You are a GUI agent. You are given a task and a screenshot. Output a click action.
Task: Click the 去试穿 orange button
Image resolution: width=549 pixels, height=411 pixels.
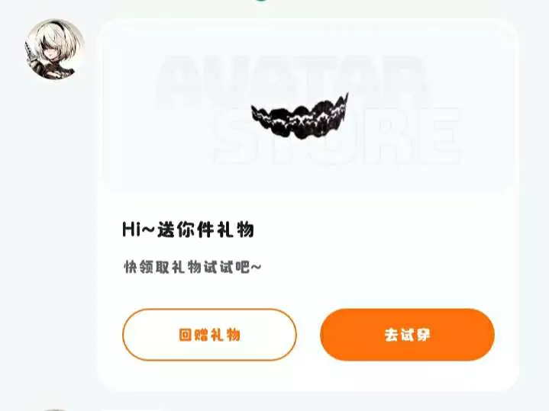407,335
